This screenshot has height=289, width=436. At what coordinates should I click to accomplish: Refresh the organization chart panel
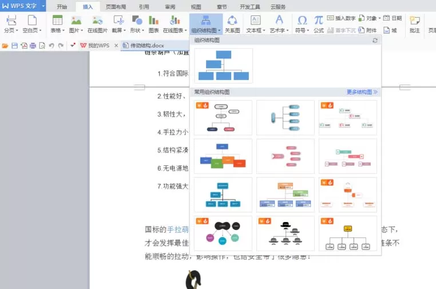(x=375, y=40)
